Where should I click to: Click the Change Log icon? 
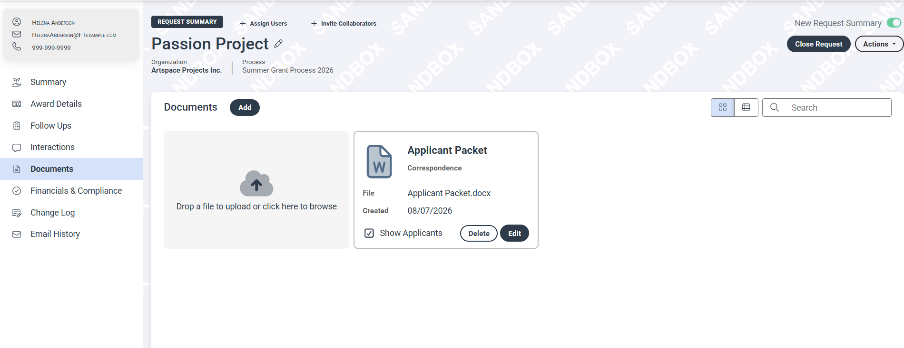tap(17, 213)
